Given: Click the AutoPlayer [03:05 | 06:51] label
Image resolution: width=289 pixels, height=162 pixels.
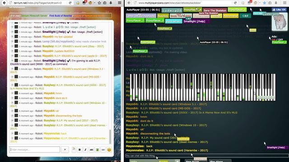Looking at the screenshot, I should [143, 9].
